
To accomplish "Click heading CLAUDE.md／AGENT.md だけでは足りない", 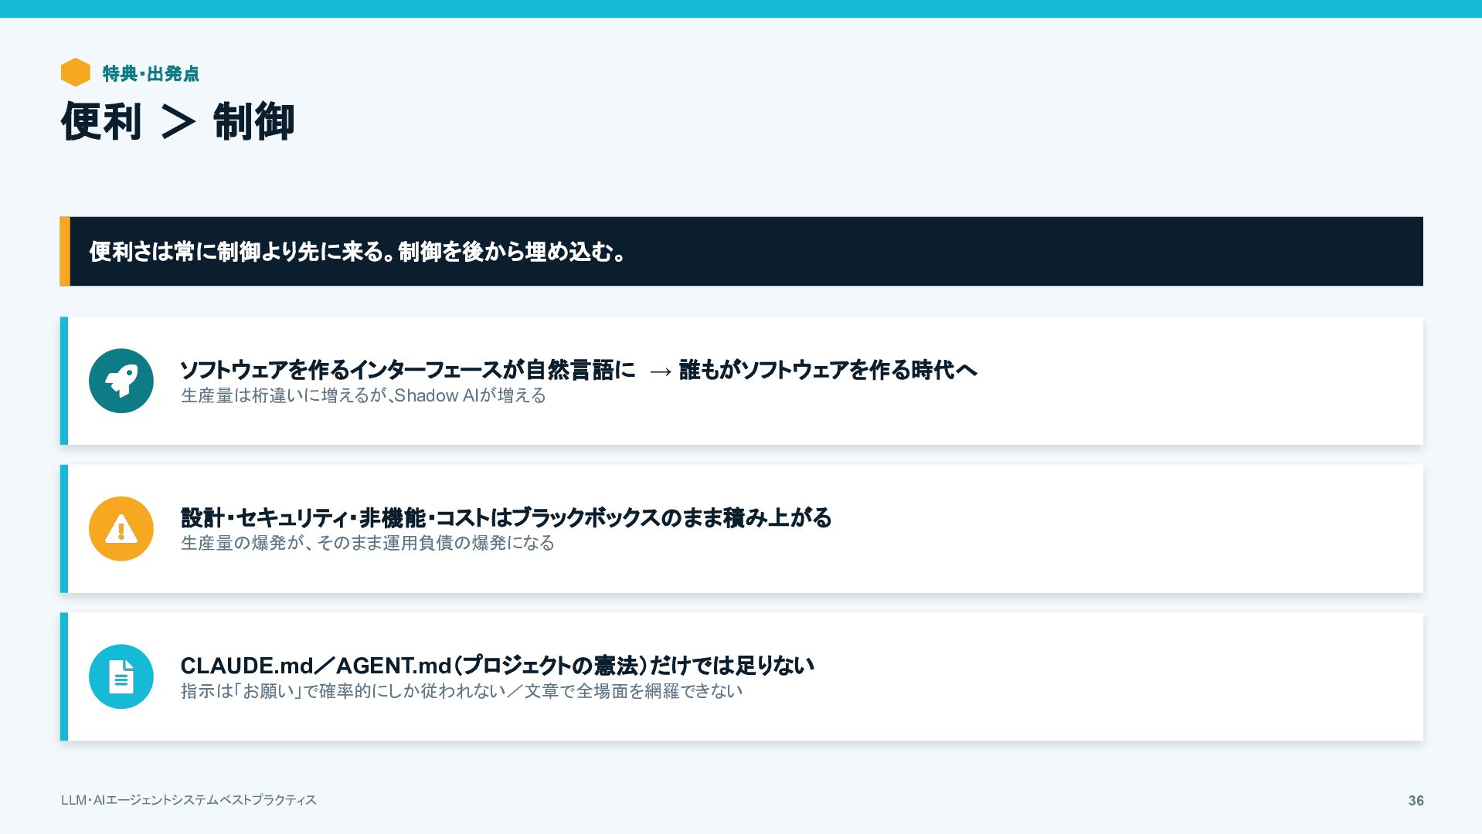I will [x=498, y=666].
